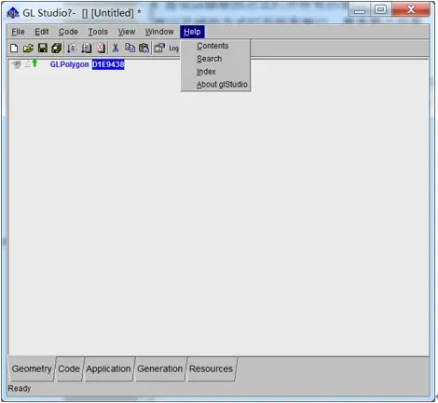438x403 pixels.
Task: Switch to the Code tab
Action: [69, 368]
